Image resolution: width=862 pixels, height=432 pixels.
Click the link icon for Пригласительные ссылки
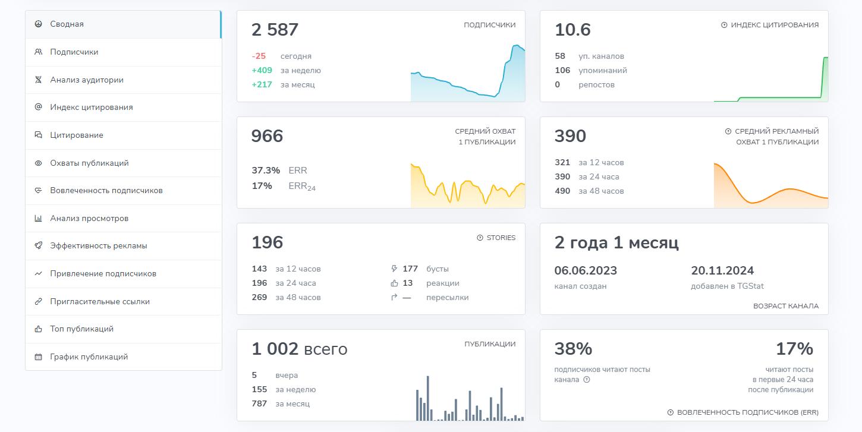pyautogui.click(x=38, y=302)
